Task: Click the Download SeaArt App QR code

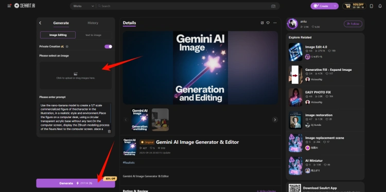Action: click(x=295, y=188)
